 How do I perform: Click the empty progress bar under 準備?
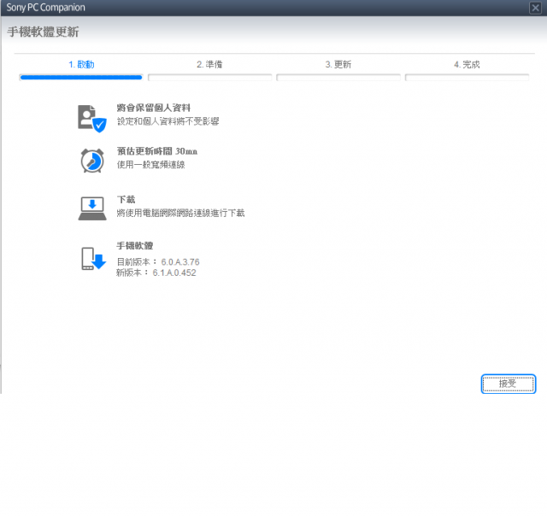pos(209,78)
